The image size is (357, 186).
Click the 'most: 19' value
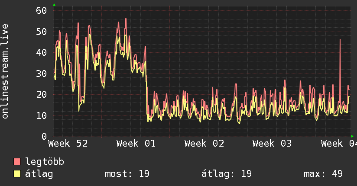point(127,174)
